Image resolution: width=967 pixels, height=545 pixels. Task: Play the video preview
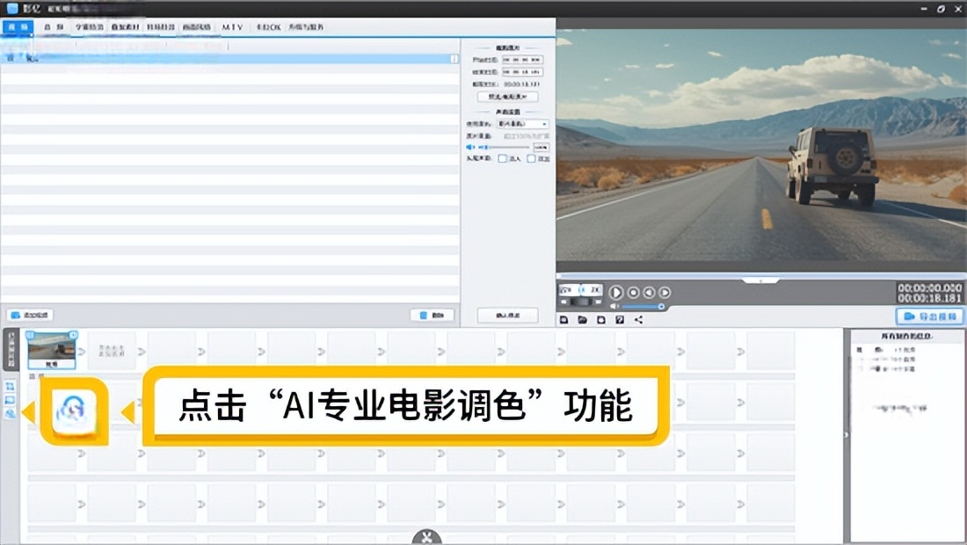615,292
